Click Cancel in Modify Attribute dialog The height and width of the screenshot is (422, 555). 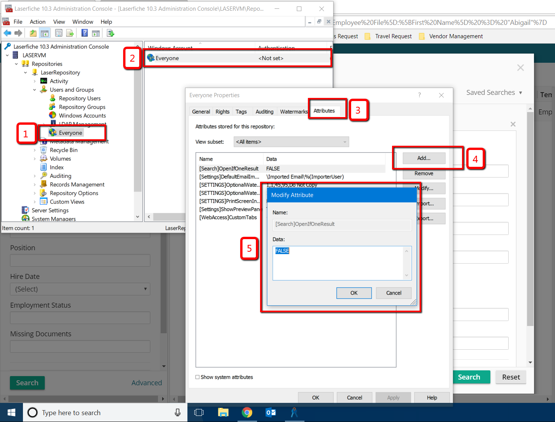click(x=394, y=293)
